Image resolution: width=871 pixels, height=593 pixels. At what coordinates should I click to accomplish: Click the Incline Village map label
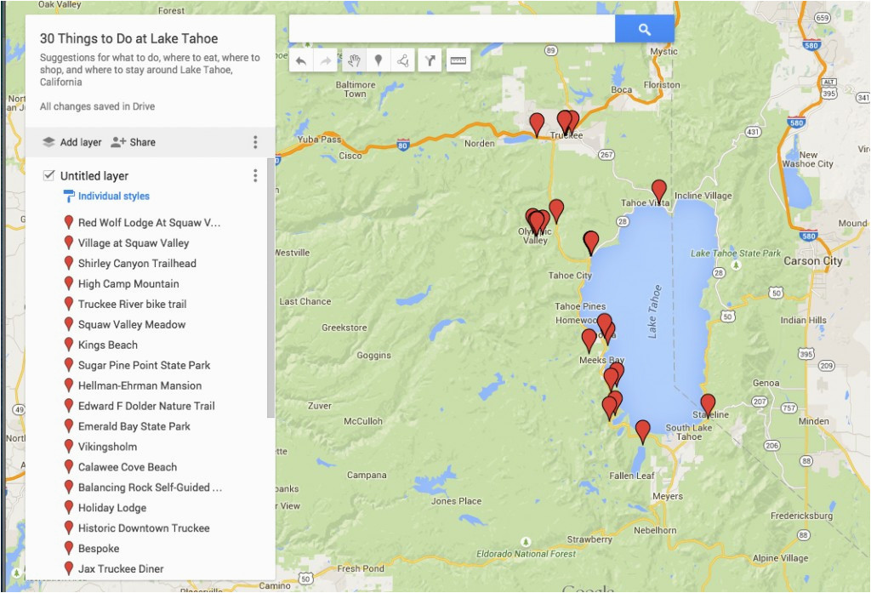(x=703, y=196)
